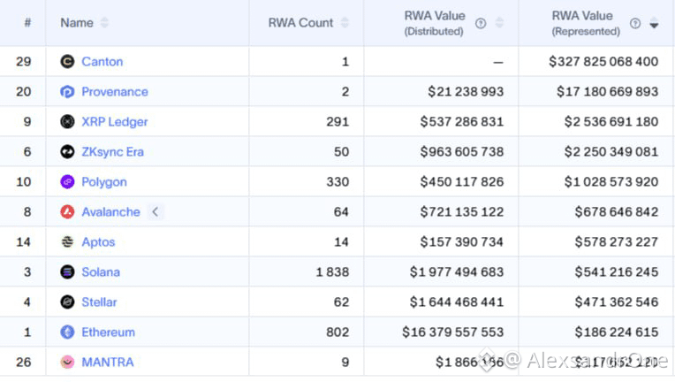Open the Ethereum network link
Viewport: 675px width, 382px height.
pos(108,332)
